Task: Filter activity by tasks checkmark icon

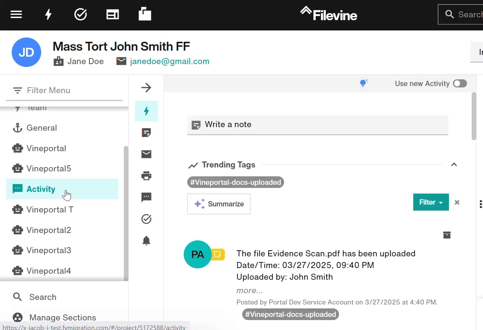Action: 146,219
